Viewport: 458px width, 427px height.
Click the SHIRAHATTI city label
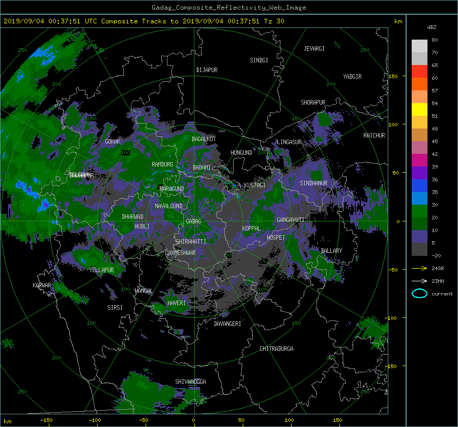pos(191,241)
